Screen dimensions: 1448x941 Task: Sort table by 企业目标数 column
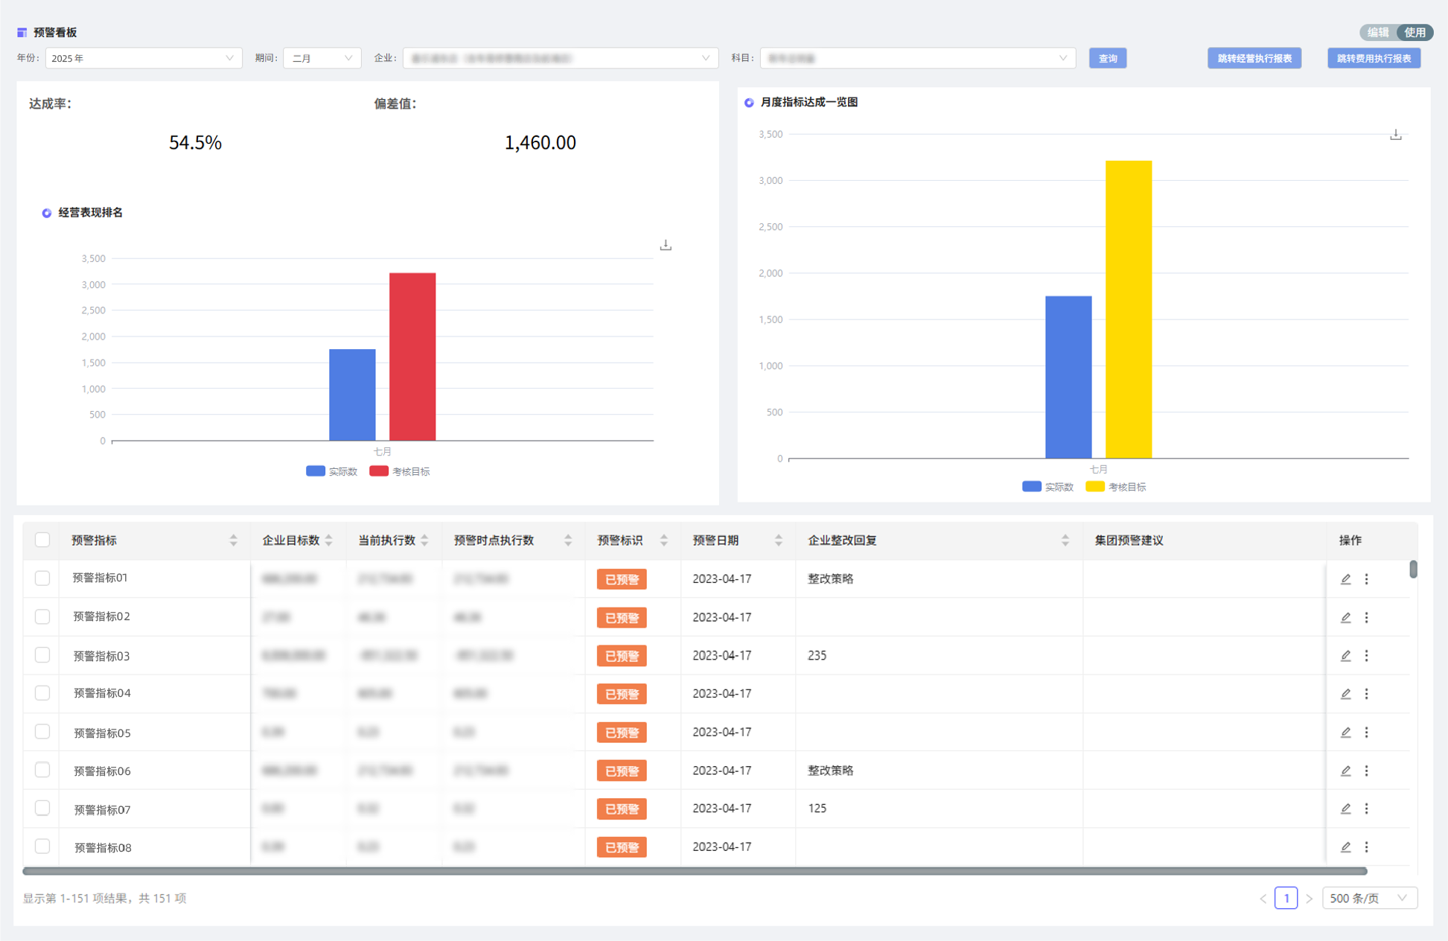pos(328,540)
